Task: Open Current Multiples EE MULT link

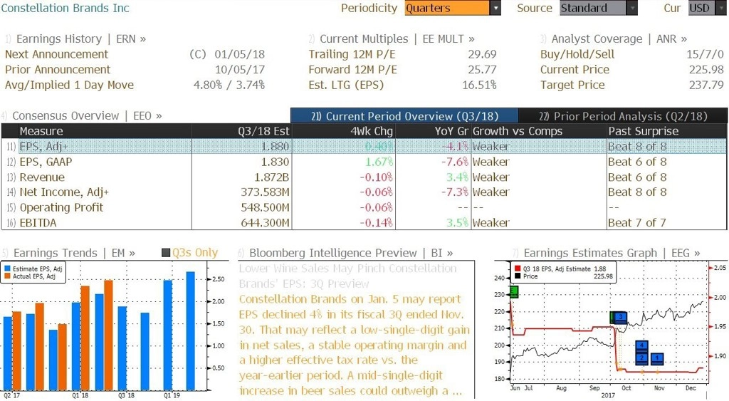Action: tap(391, 38)
